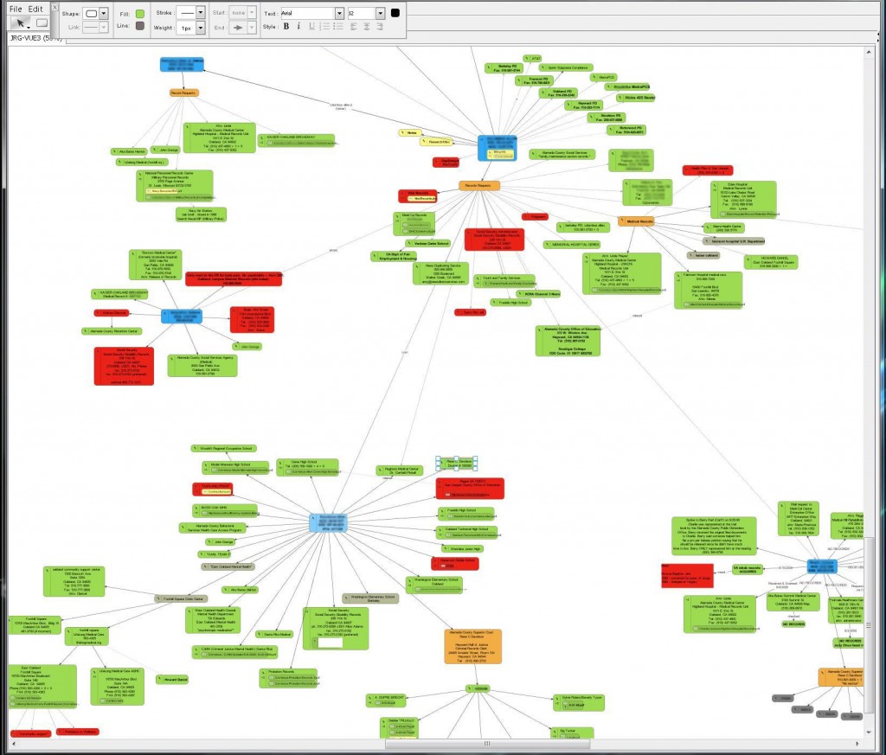The width and height of the screenshot is (886, 755).
Task: Click the gray Line color swatch
Action: pyautogui.click(x=139, y=25)
